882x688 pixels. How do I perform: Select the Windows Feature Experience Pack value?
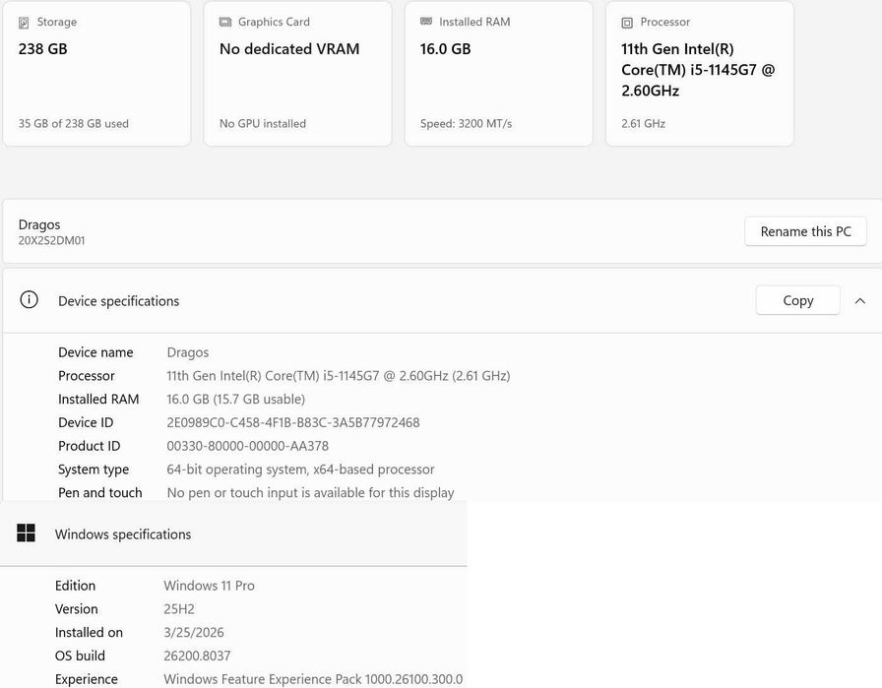(x=313, y=679)
